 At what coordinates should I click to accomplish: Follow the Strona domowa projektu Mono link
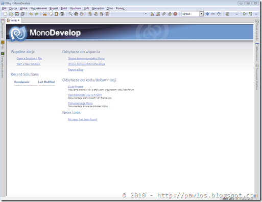86,58
